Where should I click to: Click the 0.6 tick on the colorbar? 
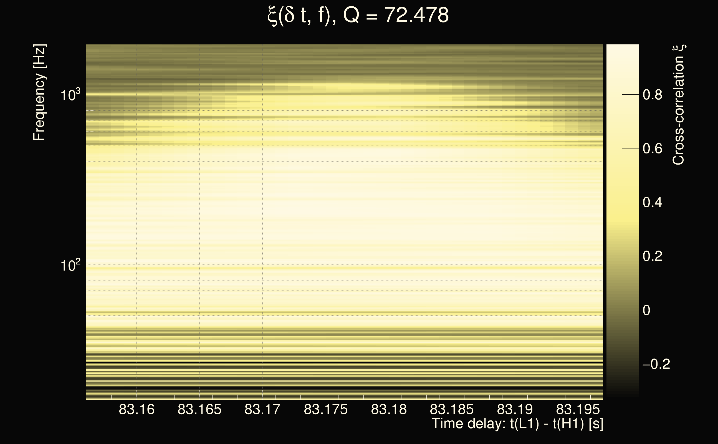point(652,148)
